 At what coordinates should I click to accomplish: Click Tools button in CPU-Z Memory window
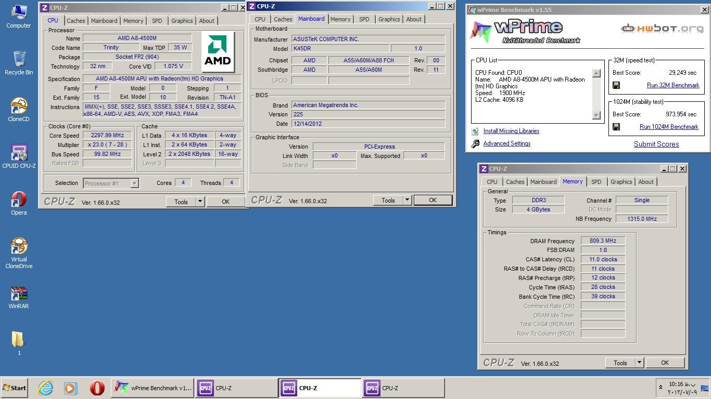click(x=620, y=363)
